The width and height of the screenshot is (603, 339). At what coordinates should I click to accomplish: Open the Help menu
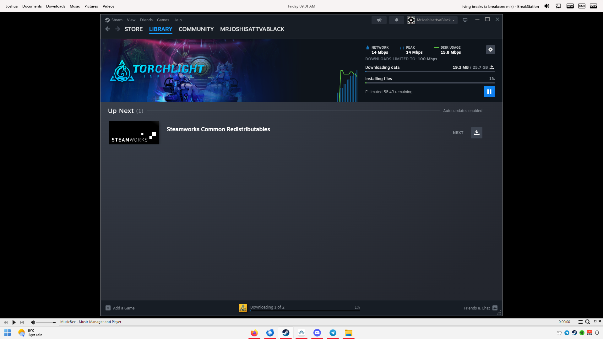[177, 20]
